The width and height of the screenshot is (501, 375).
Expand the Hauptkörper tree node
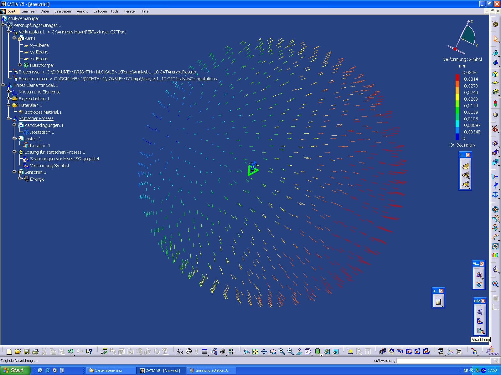(20, 65)
